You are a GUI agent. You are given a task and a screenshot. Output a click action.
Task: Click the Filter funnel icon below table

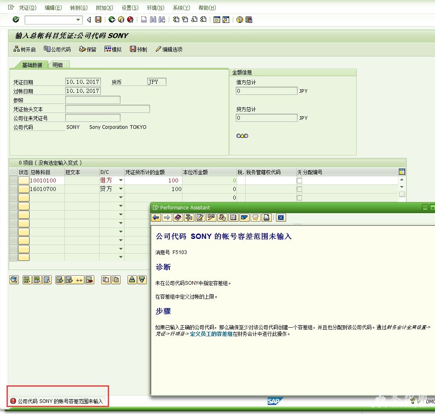pos(142,280)
